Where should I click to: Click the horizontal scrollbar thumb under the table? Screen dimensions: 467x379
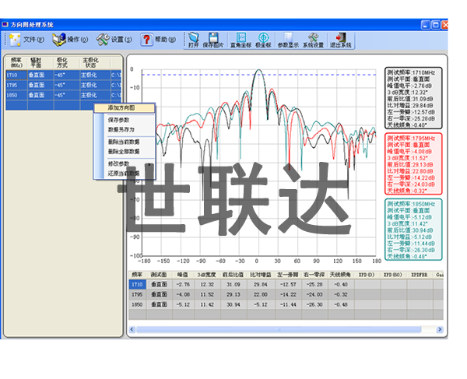(x=279, y=329)
